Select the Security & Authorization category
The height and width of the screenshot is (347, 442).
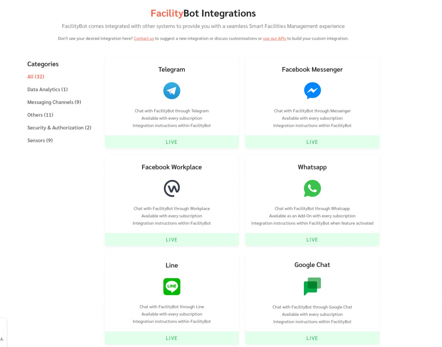(x=59, y=128)
